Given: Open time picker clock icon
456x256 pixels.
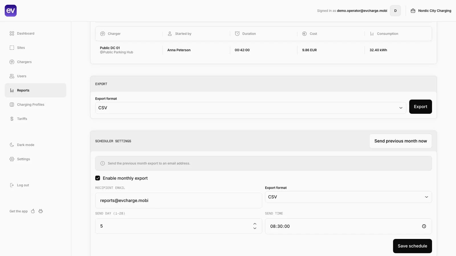Looking at the screenshot, I should (x=424, y=226).
